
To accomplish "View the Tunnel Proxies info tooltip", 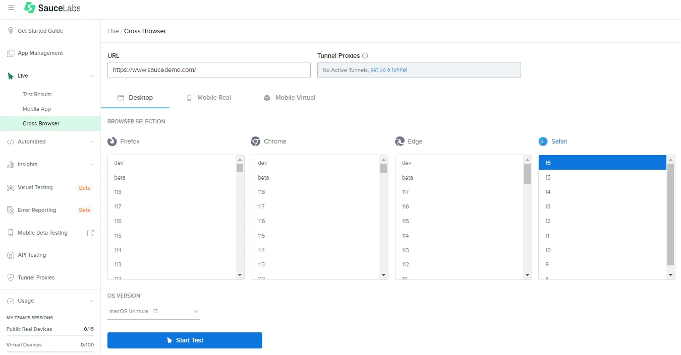I will pyautogui.click(x=364, y=55).
